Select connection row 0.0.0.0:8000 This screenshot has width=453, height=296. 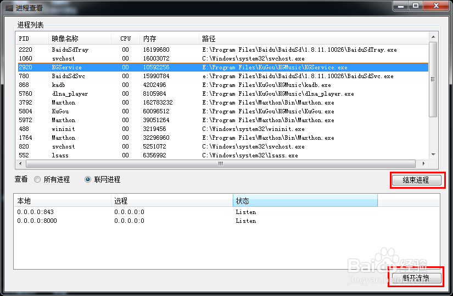(226, 221)
